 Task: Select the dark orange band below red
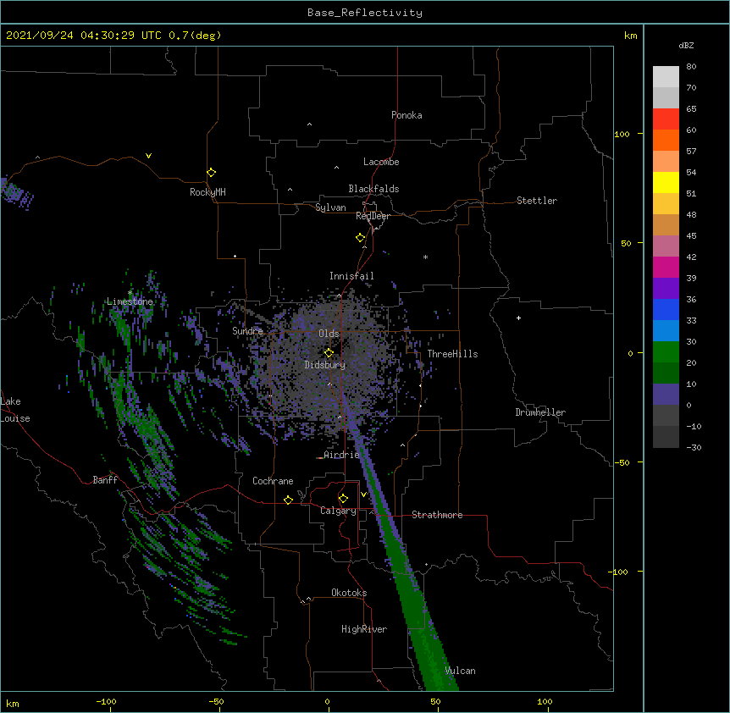coord(666,140)
